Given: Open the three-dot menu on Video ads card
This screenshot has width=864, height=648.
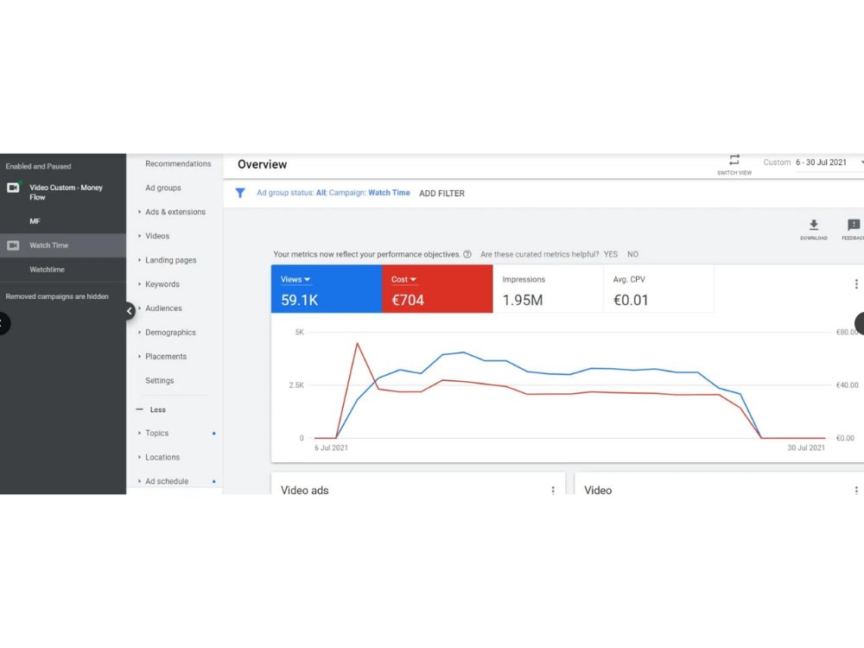Looking at the screenshot, I should click(x=553, y=490).
